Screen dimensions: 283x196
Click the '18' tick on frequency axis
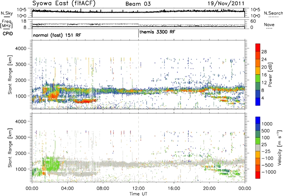(x=24, y=21)
